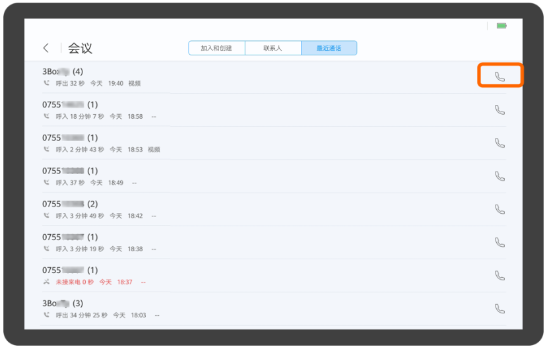Select the 呼出 34 分钟 25 秒 call record
Screen dimensions: 547x349
click(x=198, y=308)
